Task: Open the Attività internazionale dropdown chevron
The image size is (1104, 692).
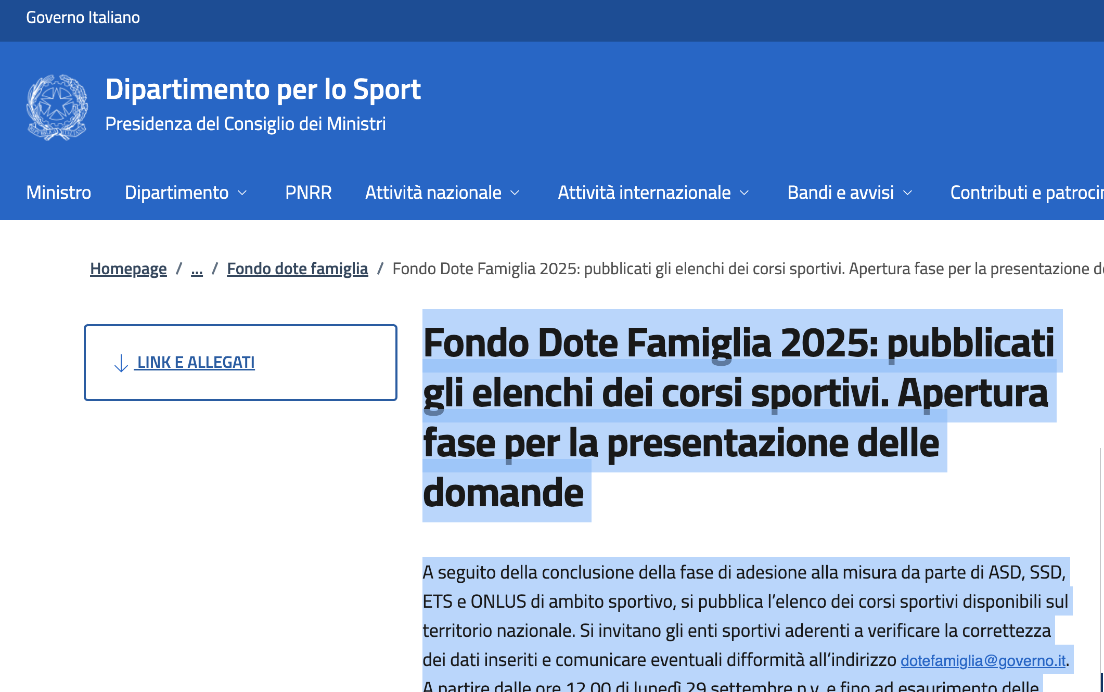Action: (x=744, y=193)
